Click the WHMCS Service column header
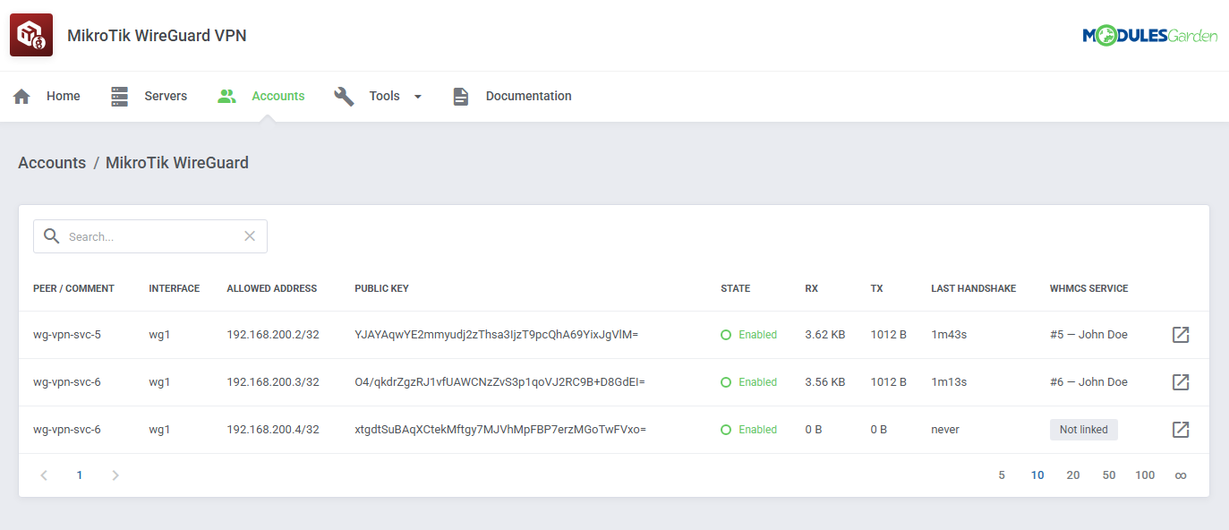The height and width of the screenshot is (530, 1229). coord(1089,288)
